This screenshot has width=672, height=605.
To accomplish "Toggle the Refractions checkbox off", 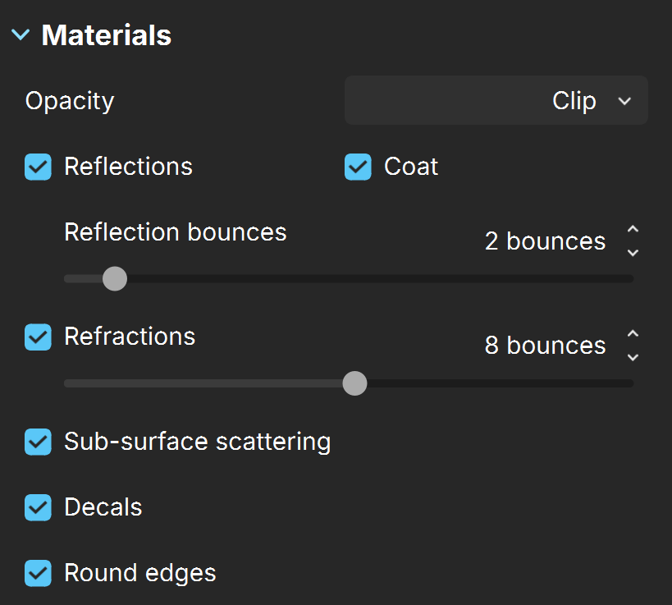I will point(38,337).
